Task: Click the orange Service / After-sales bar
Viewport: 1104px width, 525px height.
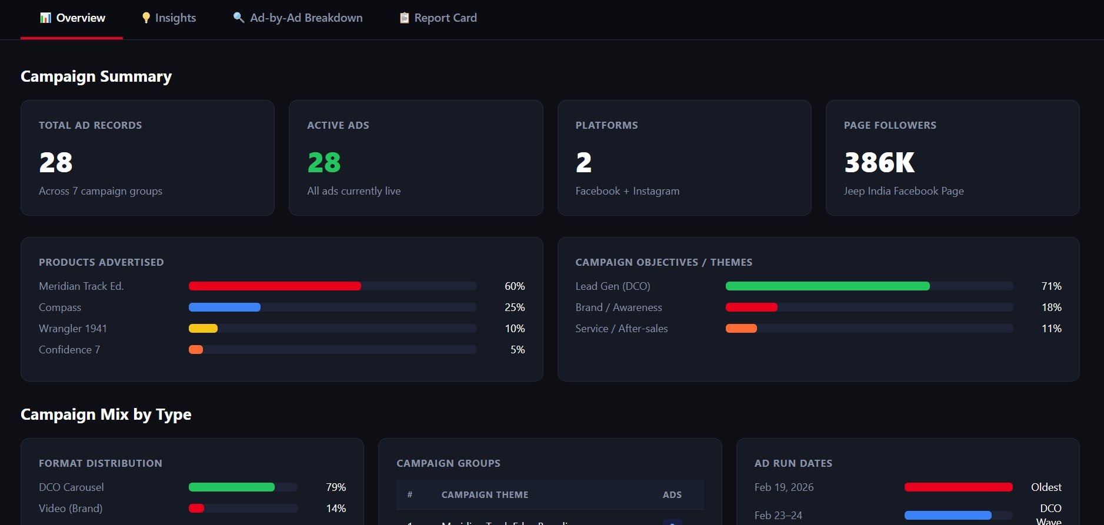Action: pyautogui.click(x=741, y=329)
